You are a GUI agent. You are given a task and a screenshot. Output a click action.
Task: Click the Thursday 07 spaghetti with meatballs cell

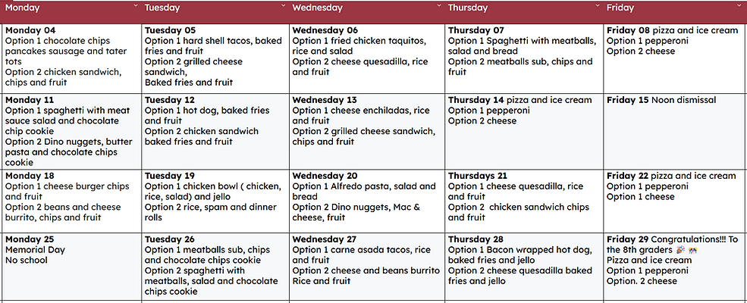click(x=524, y=58)
